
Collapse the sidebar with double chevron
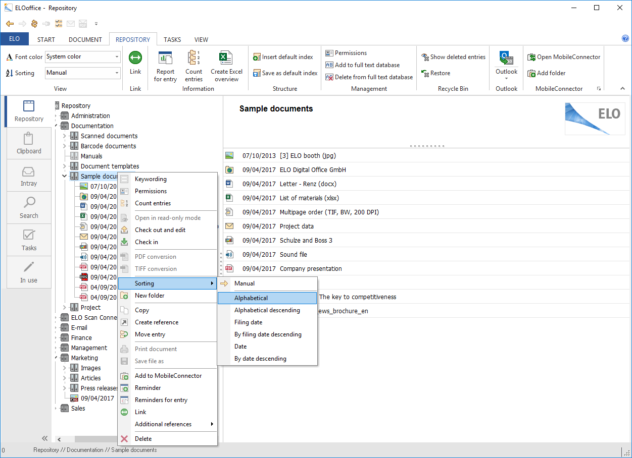pos(44,438)
